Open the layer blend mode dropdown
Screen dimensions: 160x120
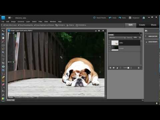117,38
